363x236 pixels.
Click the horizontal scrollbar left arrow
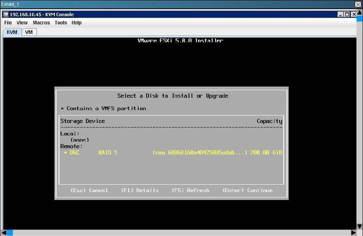coord(3,233)
